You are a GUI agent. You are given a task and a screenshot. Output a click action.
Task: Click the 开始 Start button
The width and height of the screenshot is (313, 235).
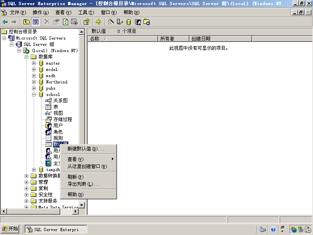(10, 229)
